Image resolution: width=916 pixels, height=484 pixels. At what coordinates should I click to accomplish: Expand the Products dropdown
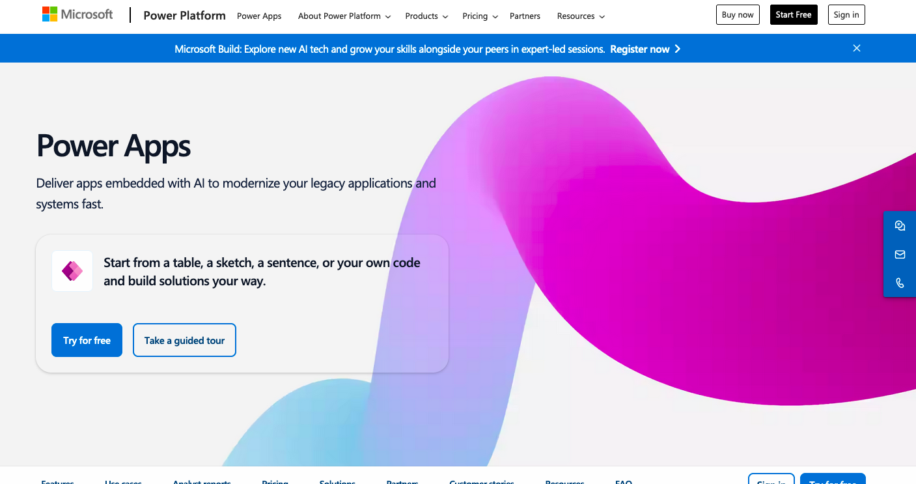pyautogui.click(x=426, y=16)
